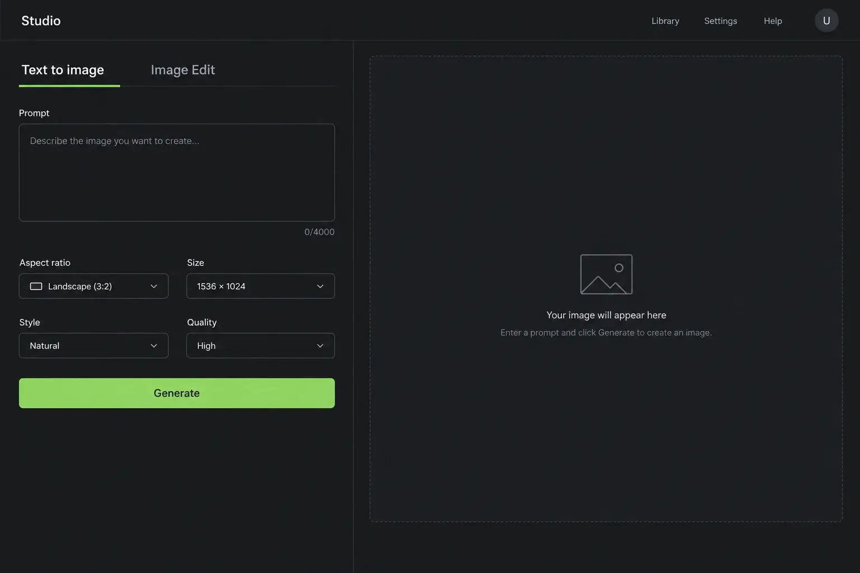Open the Library page
Screen dimensions: 860x573
665,21
